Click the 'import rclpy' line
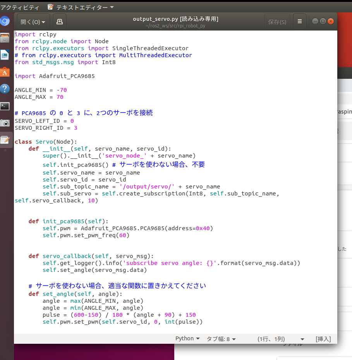 pos(36,34)
